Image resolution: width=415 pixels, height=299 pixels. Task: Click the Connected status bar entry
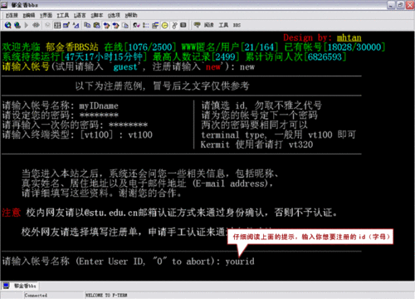pos(36,296)
